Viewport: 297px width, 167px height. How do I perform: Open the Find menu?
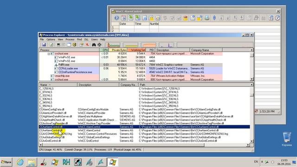tap(79, 39)
